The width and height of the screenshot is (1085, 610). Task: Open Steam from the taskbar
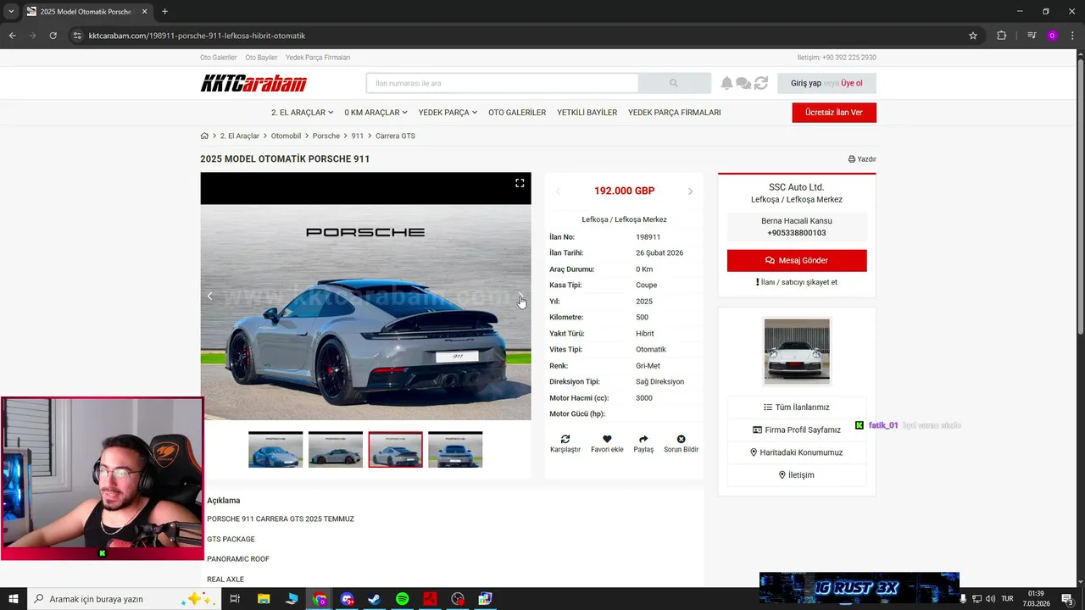374,599
